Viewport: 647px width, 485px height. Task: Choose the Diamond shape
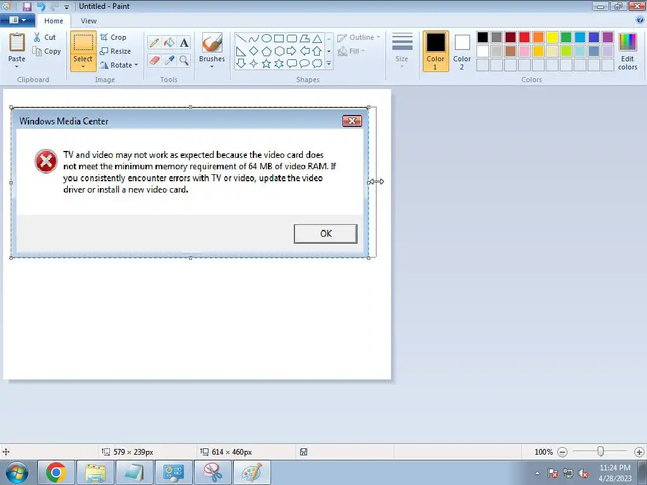pos(254,51)
